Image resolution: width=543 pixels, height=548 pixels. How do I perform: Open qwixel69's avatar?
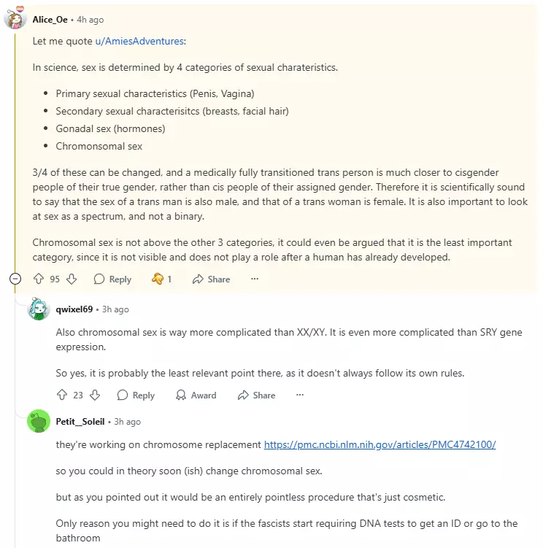pyautogui.click(x=39, y=309)
